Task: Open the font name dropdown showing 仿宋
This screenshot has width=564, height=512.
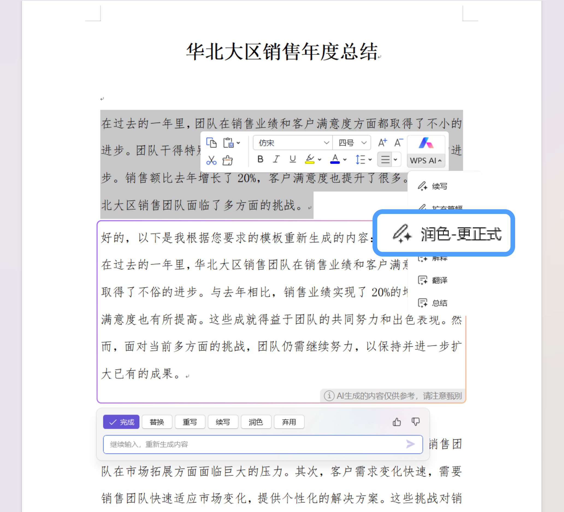Action: [293, 143]
